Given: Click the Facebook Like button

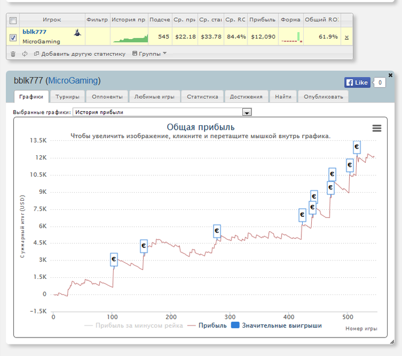Looking at the screenshot, I should point(357,82).
